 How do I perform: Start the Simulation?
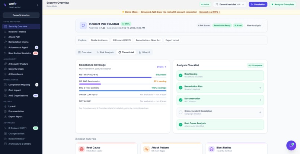(x=258, y=4)
